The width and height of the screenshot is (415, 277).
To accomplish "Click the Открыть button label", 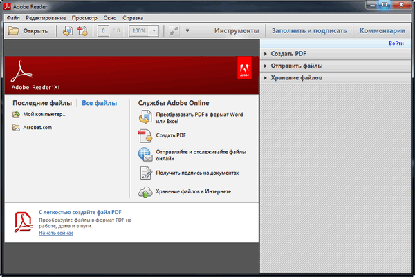I will (35, 31).
